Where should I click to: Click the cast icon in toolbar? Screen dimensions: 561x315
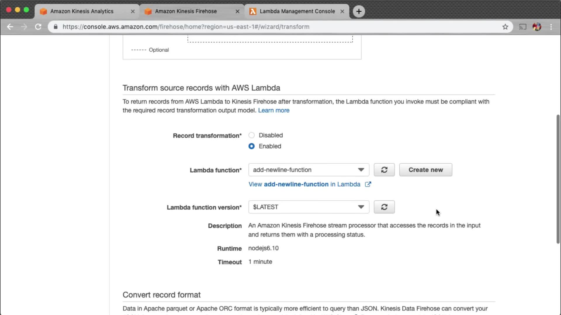click(522, 27)
